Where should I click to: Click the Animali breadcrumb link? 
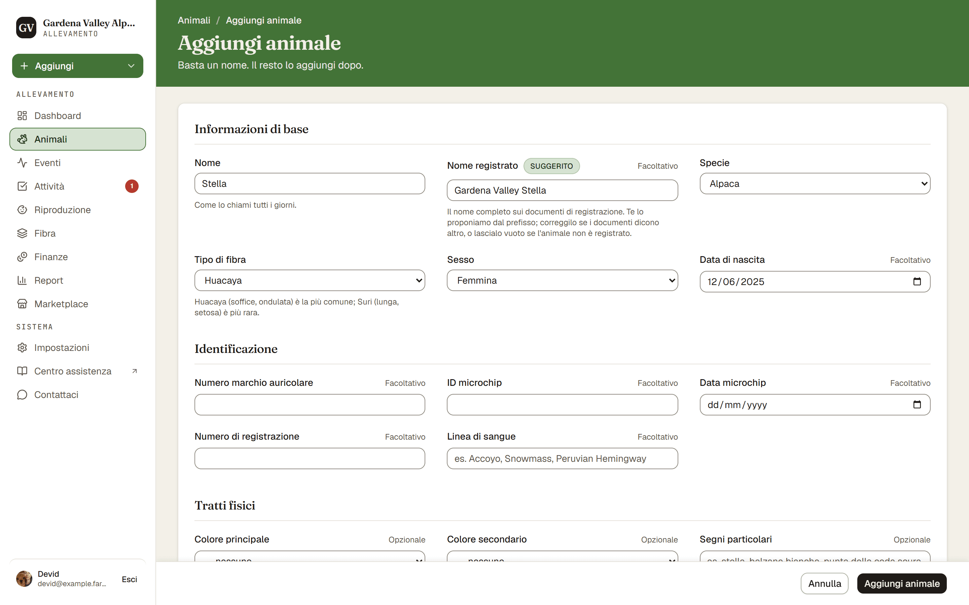tap(194, 21)
